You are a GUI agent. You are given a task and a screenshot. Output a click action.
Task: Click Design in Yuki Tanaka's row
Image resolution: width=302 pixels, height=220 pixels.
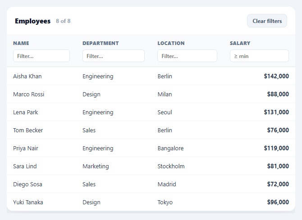[92, 202]
